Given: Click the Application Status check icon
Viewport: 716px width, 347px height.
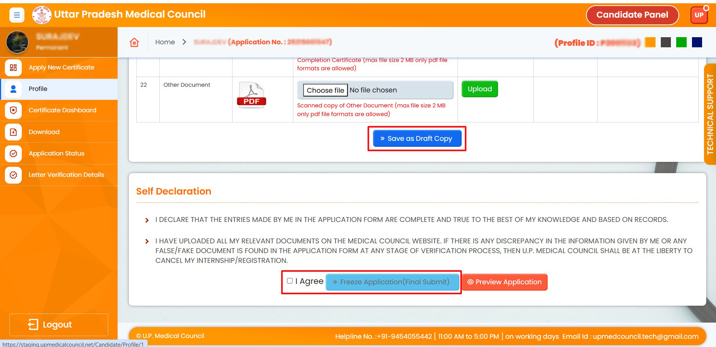Looking at the screenshot, I should (x=14, y=154).
